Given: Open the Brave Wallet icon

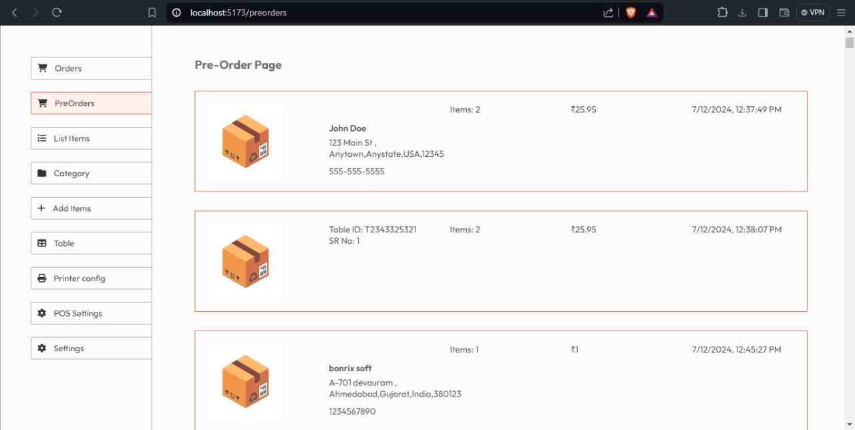Looking at the screenshot, I should pyautogui.click(x=784, y=13).
